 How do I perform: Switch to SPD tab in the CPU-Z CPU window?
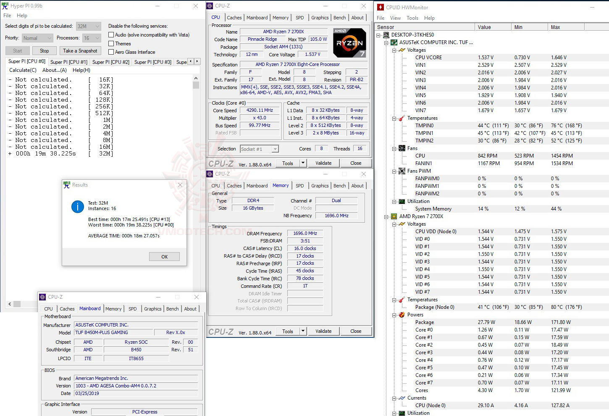tap(300, 18)
